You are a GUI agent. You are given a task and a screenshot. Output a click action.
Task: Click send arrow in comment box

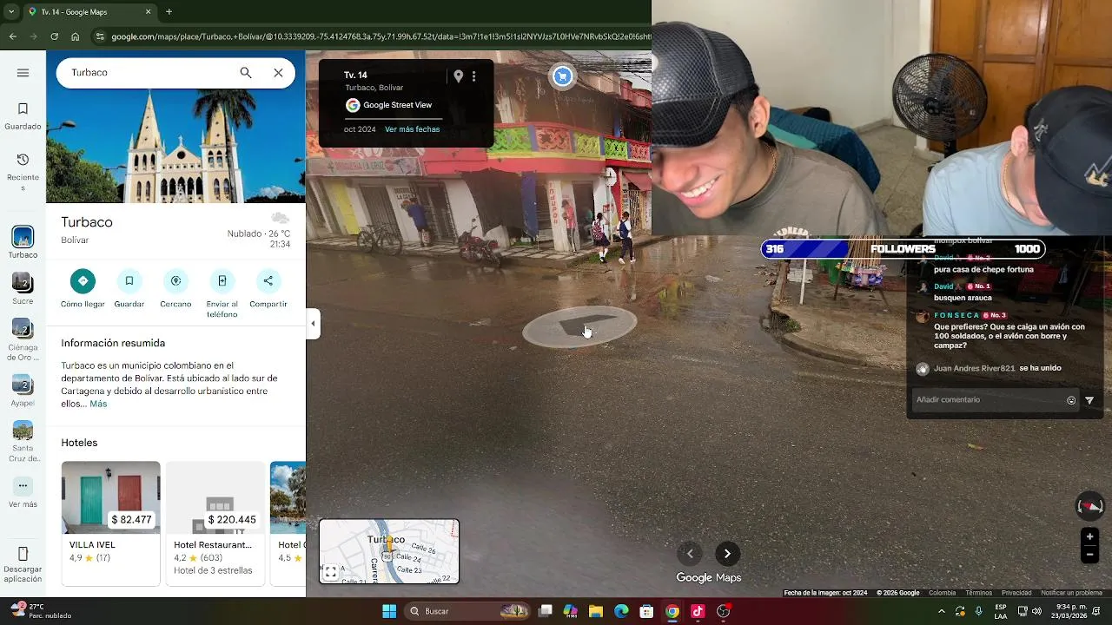click(x=1089, y=400)
